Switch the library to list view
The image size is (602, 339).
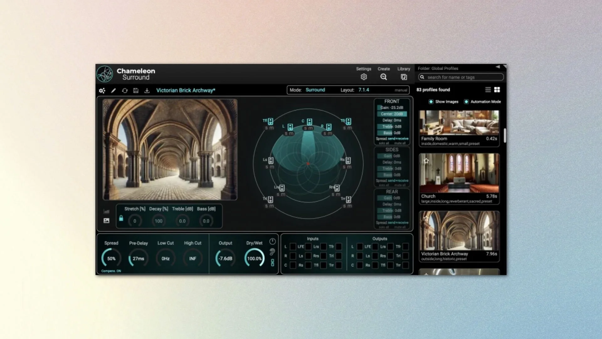488,90
